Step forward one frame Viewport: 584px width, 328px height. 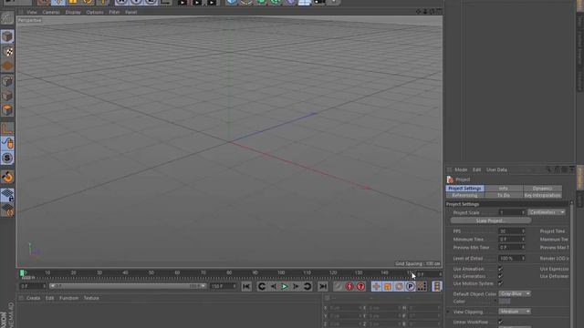pyautogui.click(x=296, y=286)
